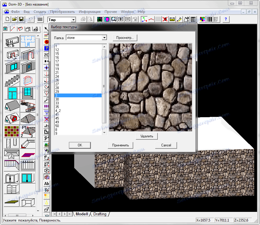Click the calculator grid icon
The width and height of the screenshot is (260, 225).
pos(193,19)
